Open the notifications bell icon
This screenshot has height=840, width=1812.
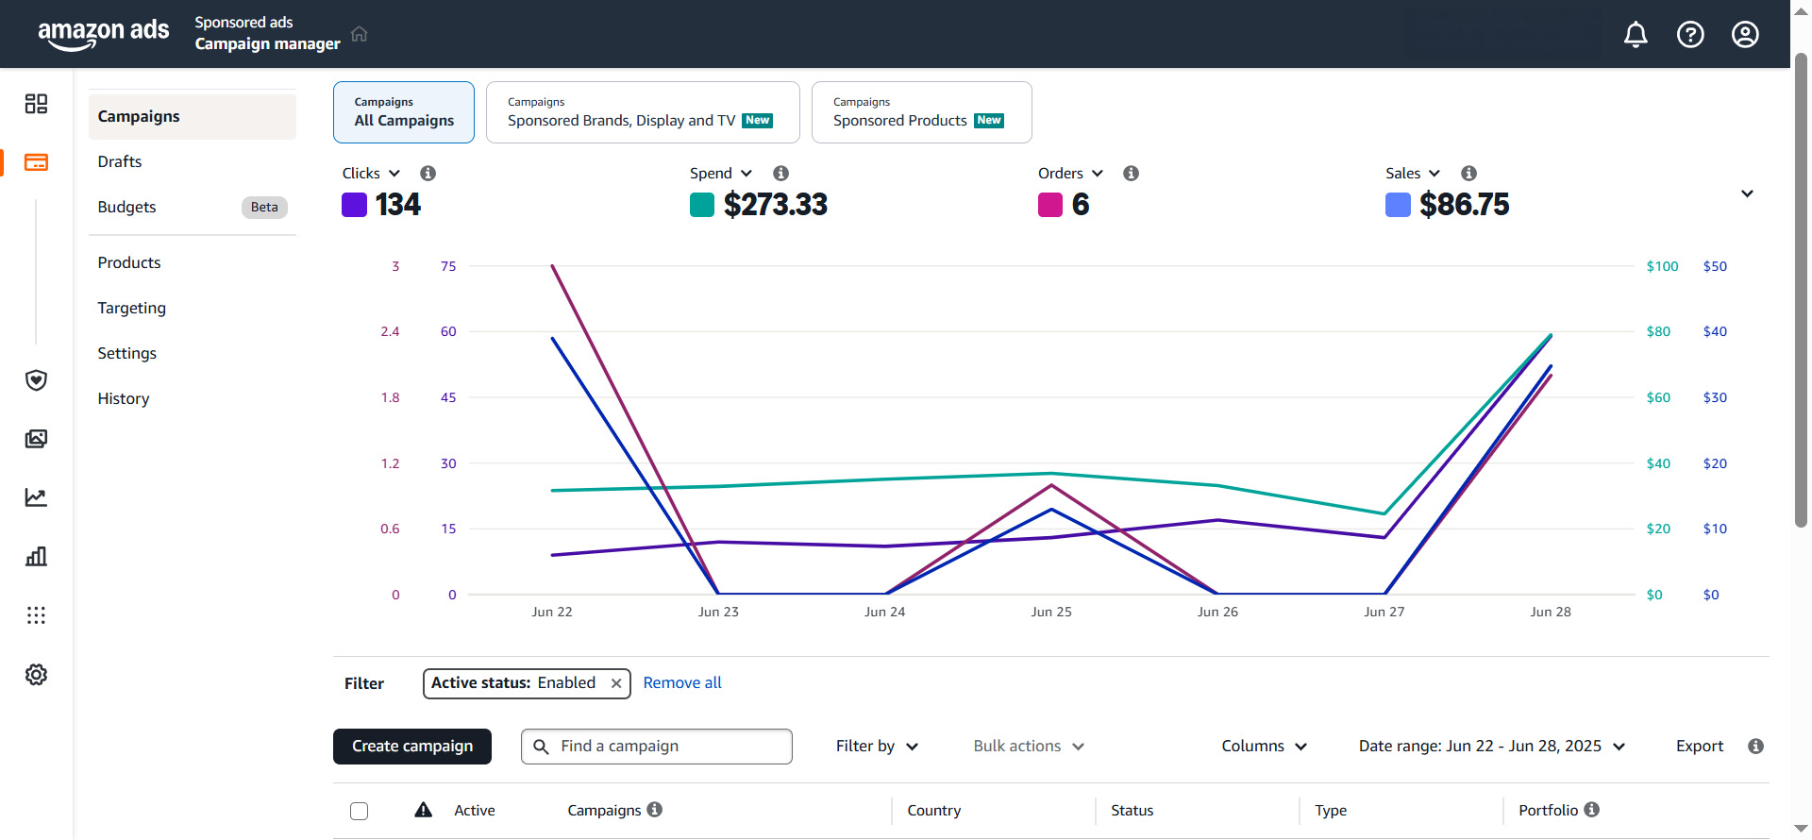[1636, 35]
